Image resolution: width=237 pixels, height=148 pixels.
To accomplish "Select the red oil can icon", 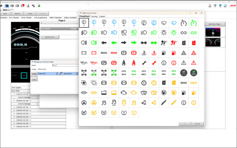I will point(94,63).
